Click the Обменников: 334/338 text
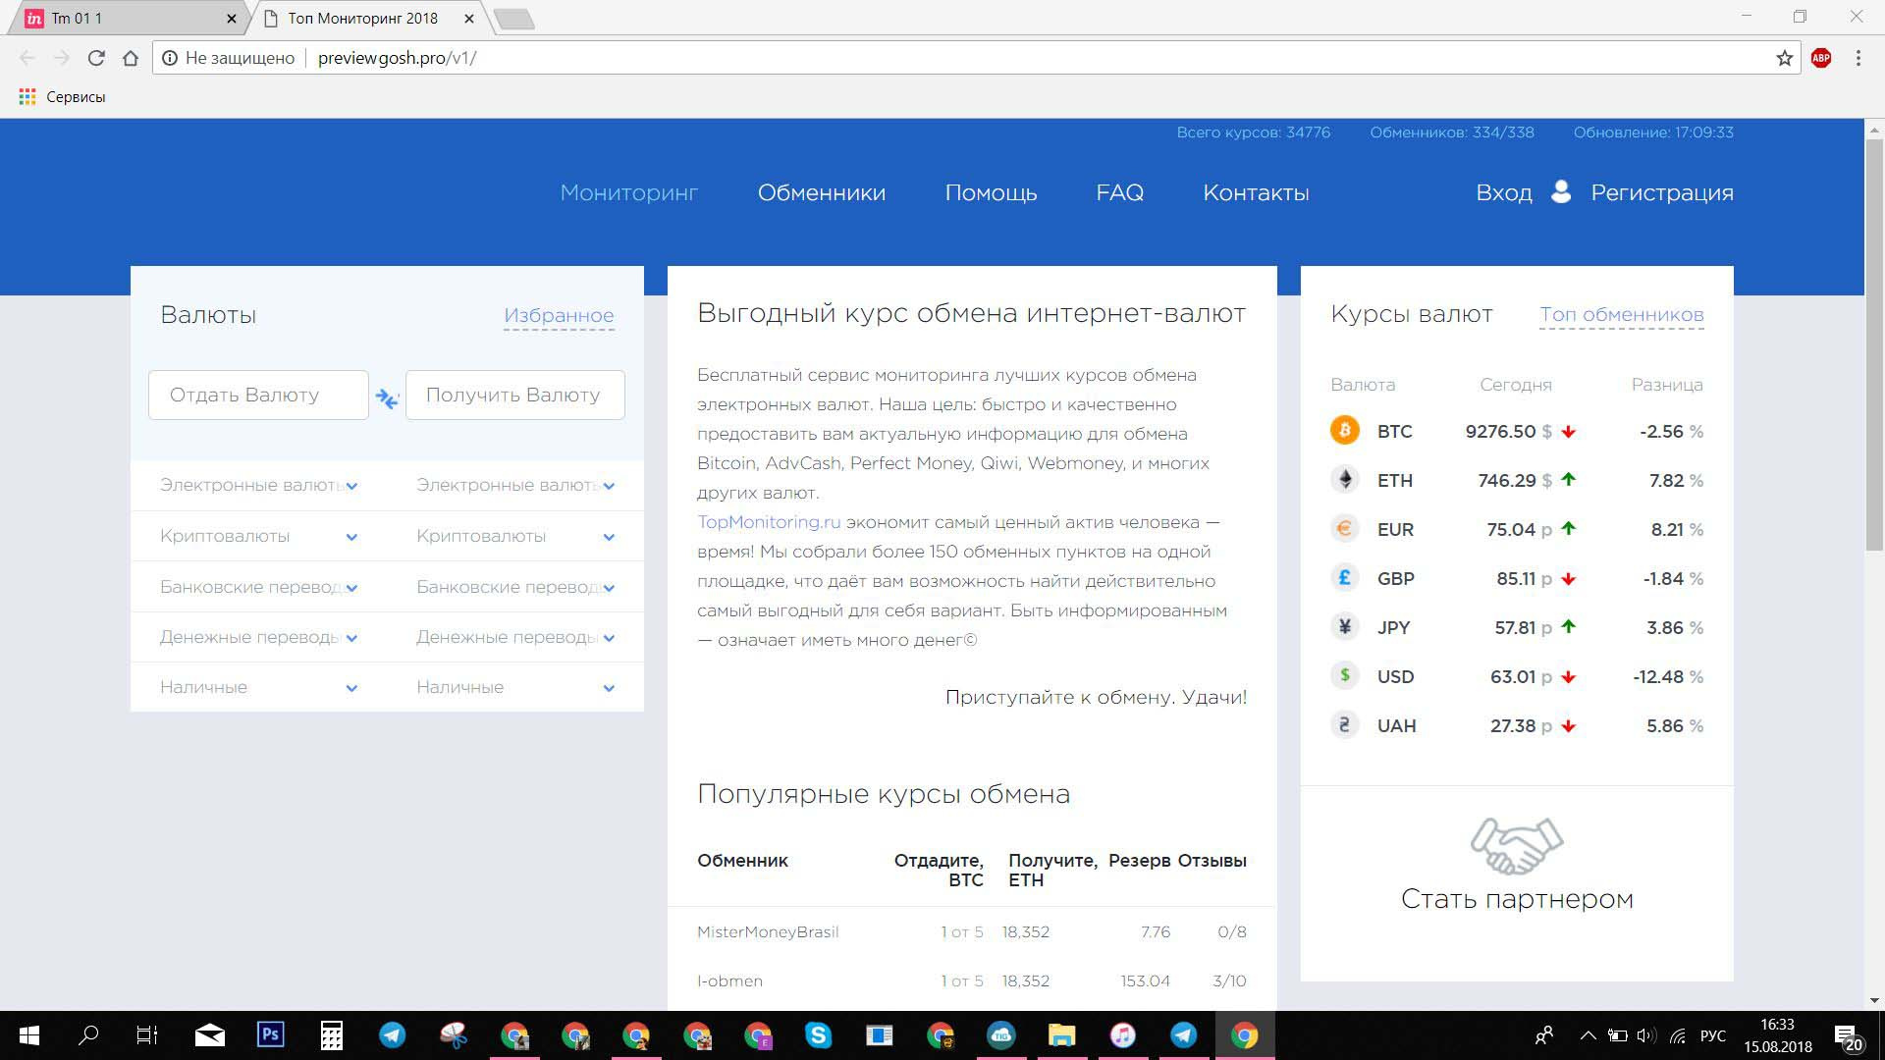The image size is (1885, 1060). pyautogui.click(x=1452, y=132)
